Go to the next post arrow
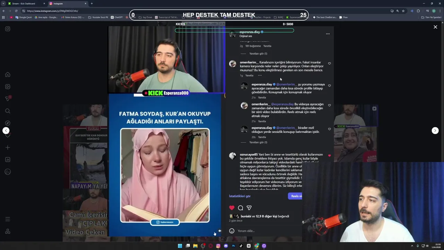This screenshot has height=250, width=444. pyautogui.click(x=435, y=131)
